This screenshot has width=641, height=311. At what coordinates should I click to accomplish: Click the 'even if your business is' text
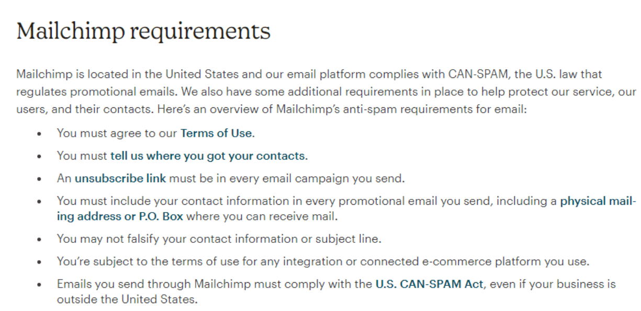[x=551, y=285]
